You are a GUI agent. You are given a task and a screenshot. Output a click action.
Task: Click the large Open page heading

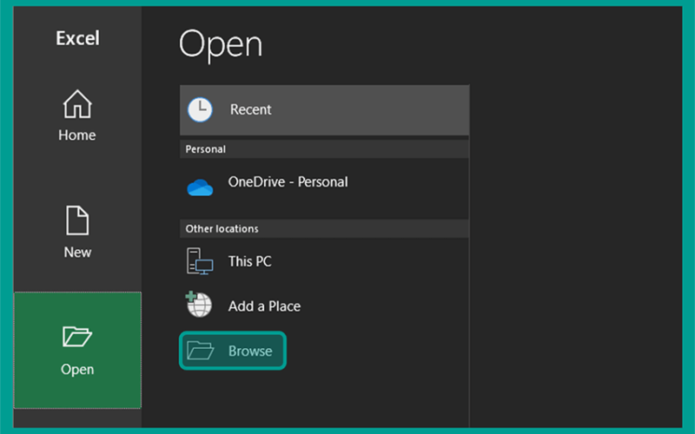[x=221, y=45]
